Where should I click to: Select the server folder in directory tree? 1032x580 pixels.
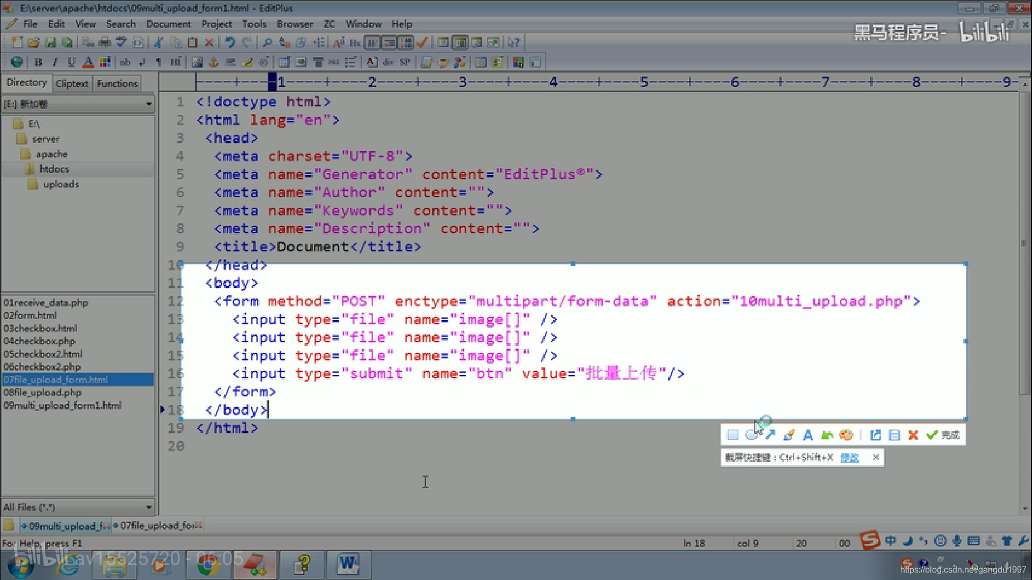45,139
